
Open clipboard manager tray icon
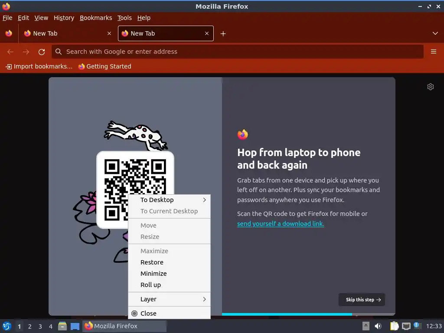pos(394,326)
